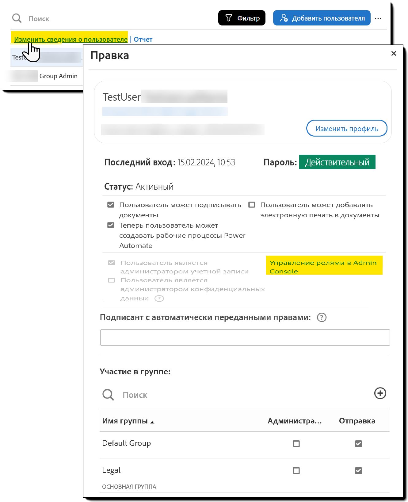This screenshot has height=502, width=408.
Task: Click Добавить пользователя button
Action: [322, 18]
